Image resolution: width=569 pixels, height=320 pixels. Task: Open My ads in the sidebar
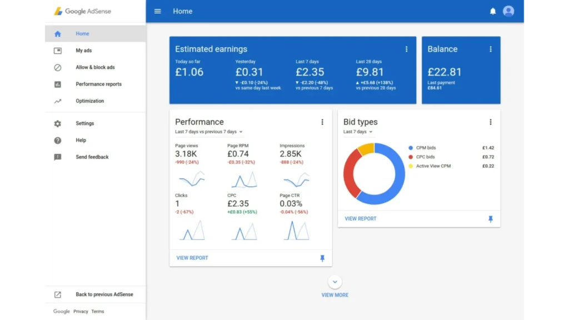(96, 51)
